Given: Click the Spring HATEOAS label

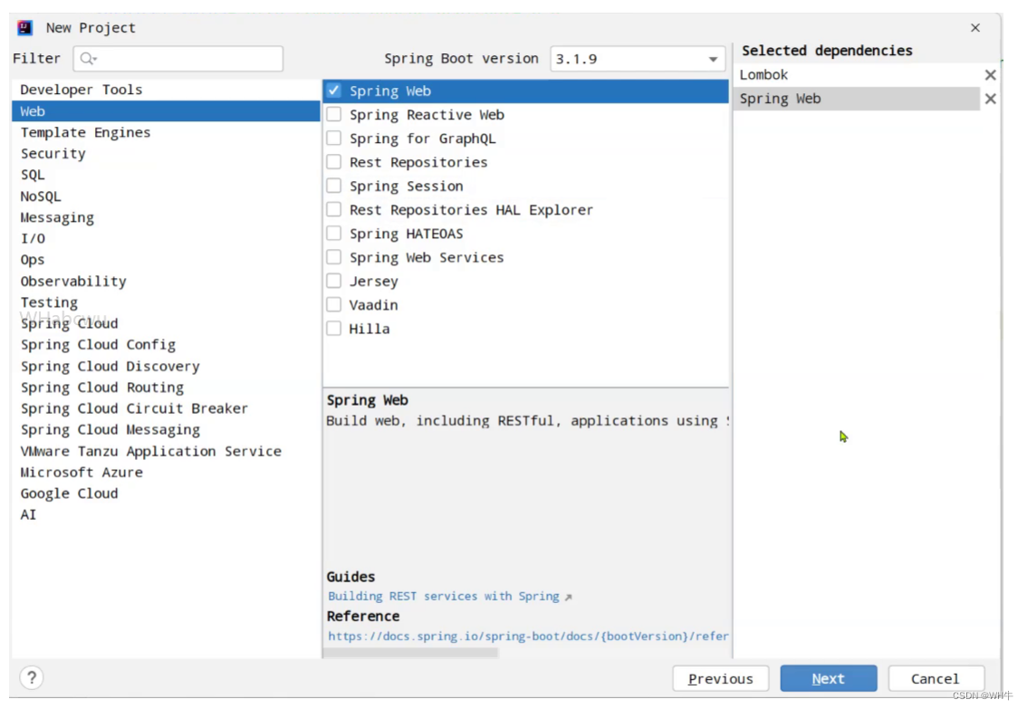Looking at the screenshot, I should tap(406, 234).
